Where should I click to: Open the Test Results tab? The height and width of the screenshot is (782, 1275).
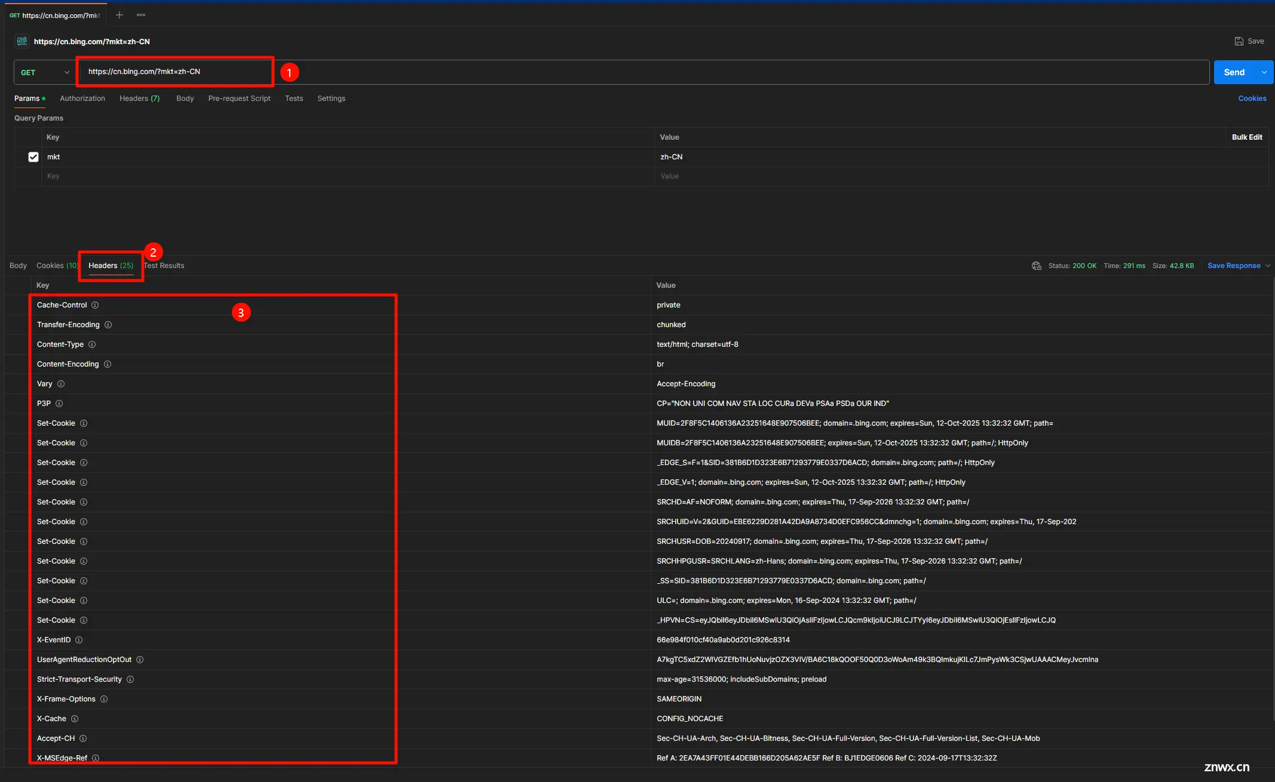click(164, 266)
